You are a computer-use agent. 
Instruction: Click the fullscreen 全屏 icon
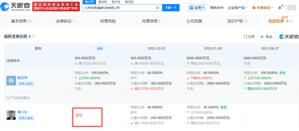(249, 37)
